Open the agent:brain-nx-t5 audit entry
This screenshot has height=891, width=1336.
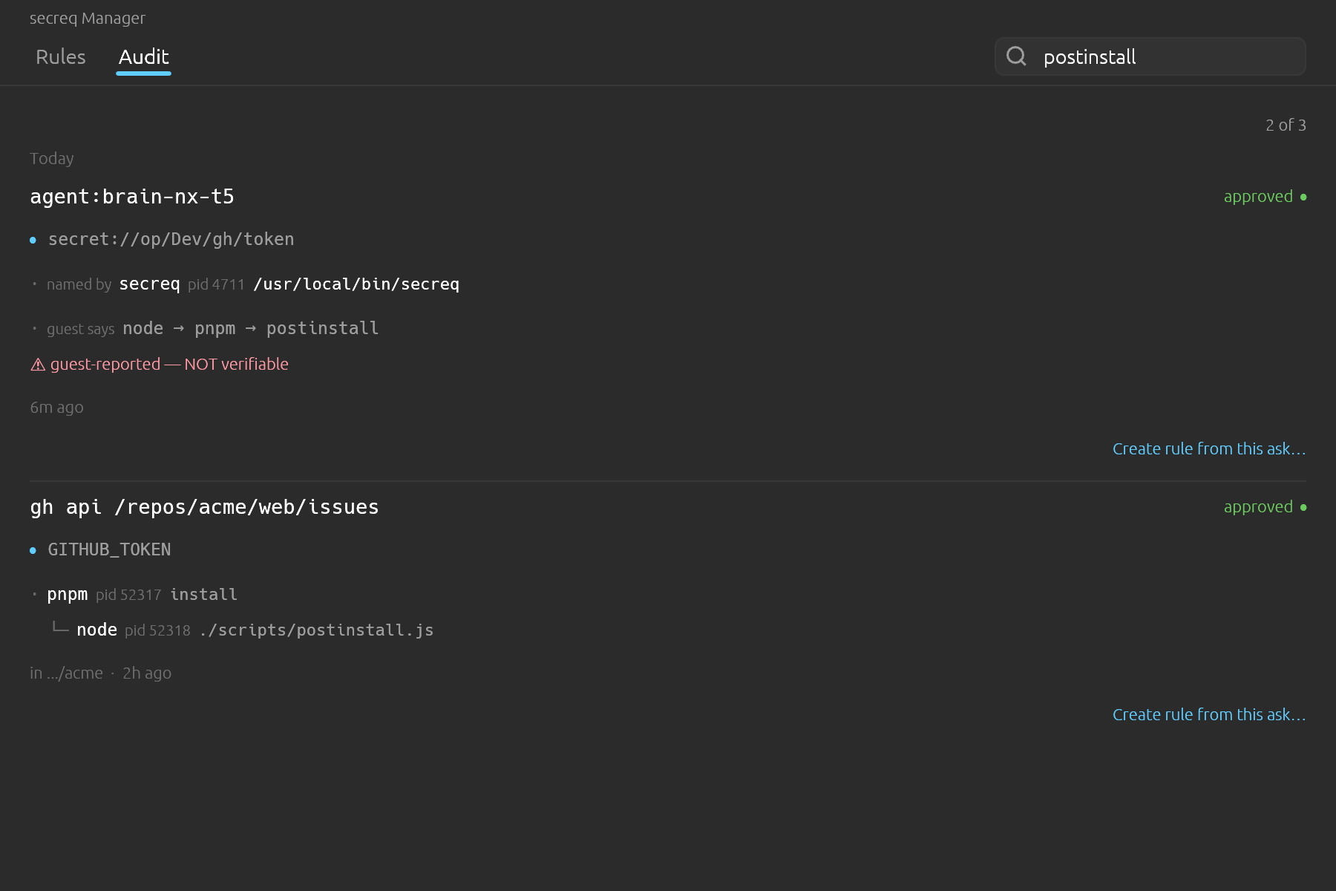click(132, 197)
